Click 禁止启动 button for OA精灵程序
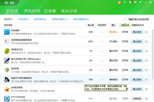154x102 pixels. (x=137, y=89)
